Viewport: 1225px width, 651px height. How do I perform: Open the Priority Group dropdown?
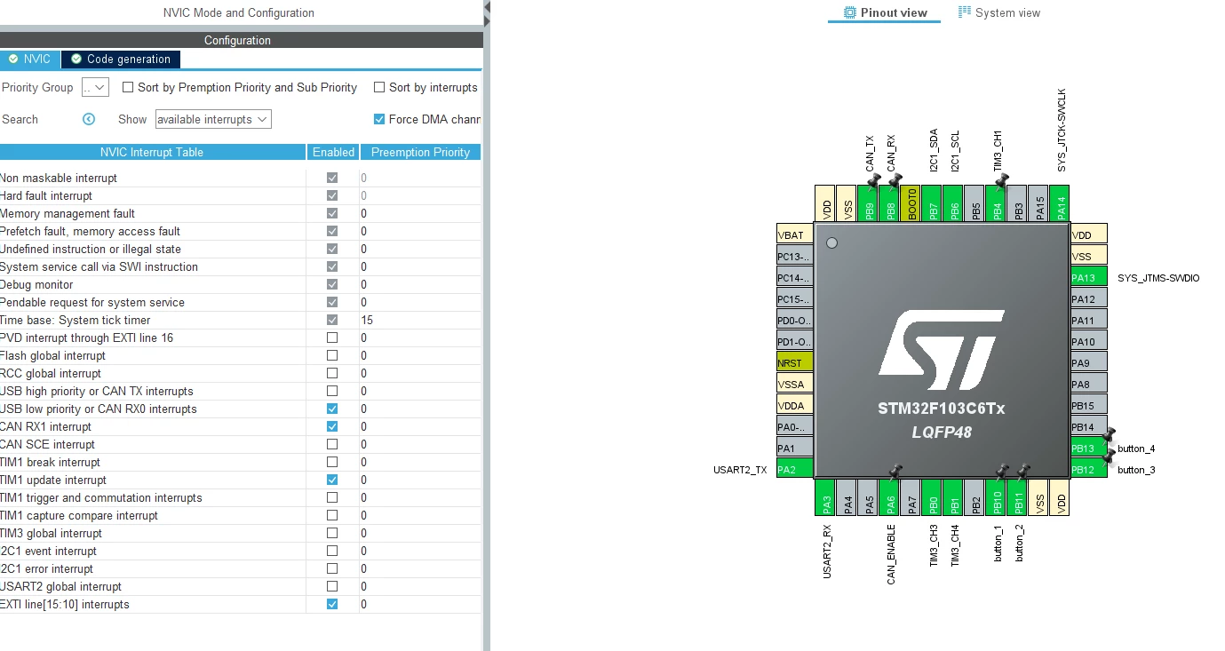[95, 87]
